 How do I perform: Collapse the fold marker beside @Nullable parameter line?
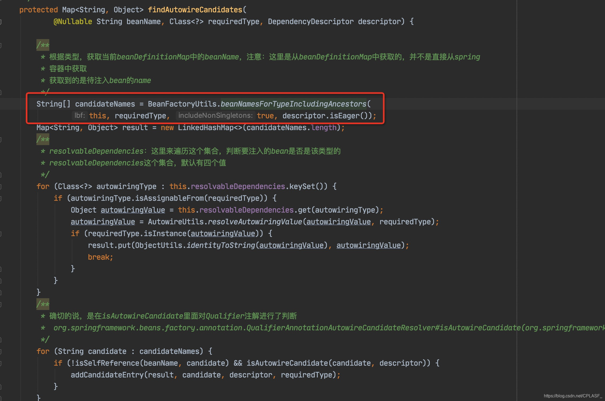(1, 22)
